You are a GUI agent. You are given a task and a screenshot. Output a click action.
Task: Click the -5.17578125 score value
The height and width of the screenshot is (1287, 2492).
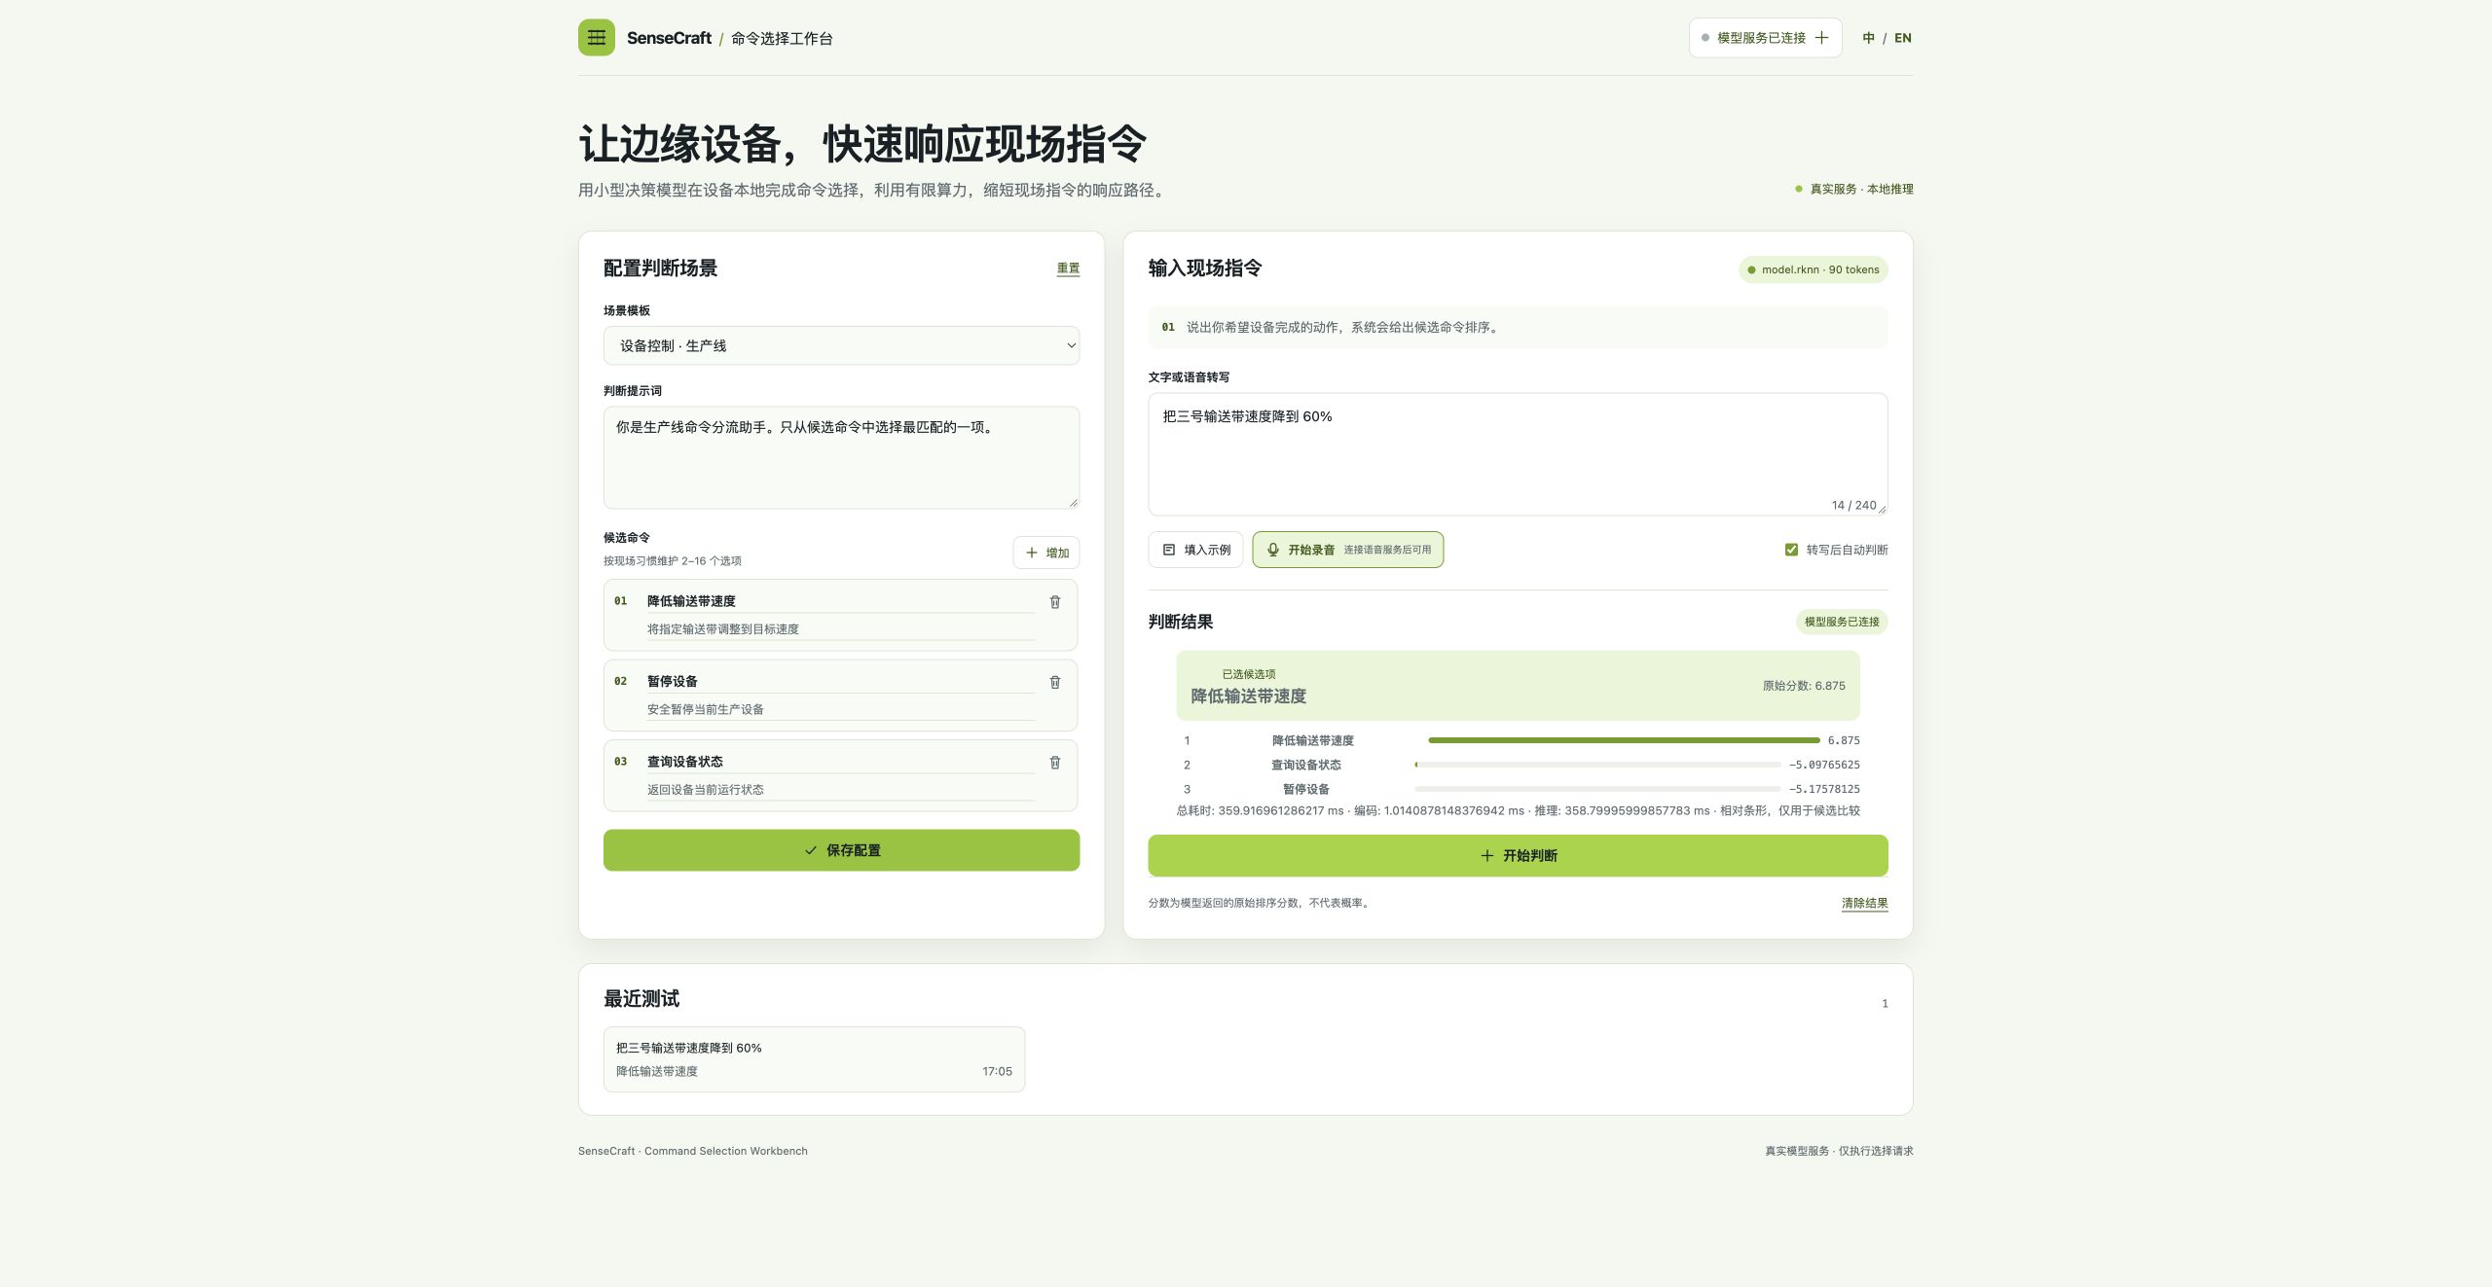[x=1824, y=789]
